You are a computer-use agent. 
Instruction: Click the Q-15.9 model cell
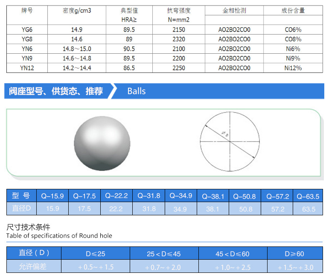pyautogui.click(x=52, y=196)
